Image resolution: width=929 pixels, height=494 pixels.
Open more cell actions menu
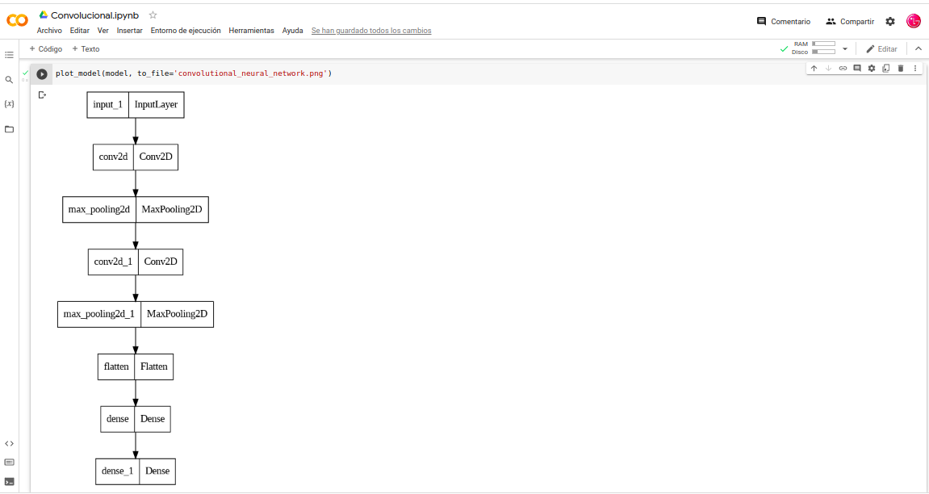(x=915, y=69)
